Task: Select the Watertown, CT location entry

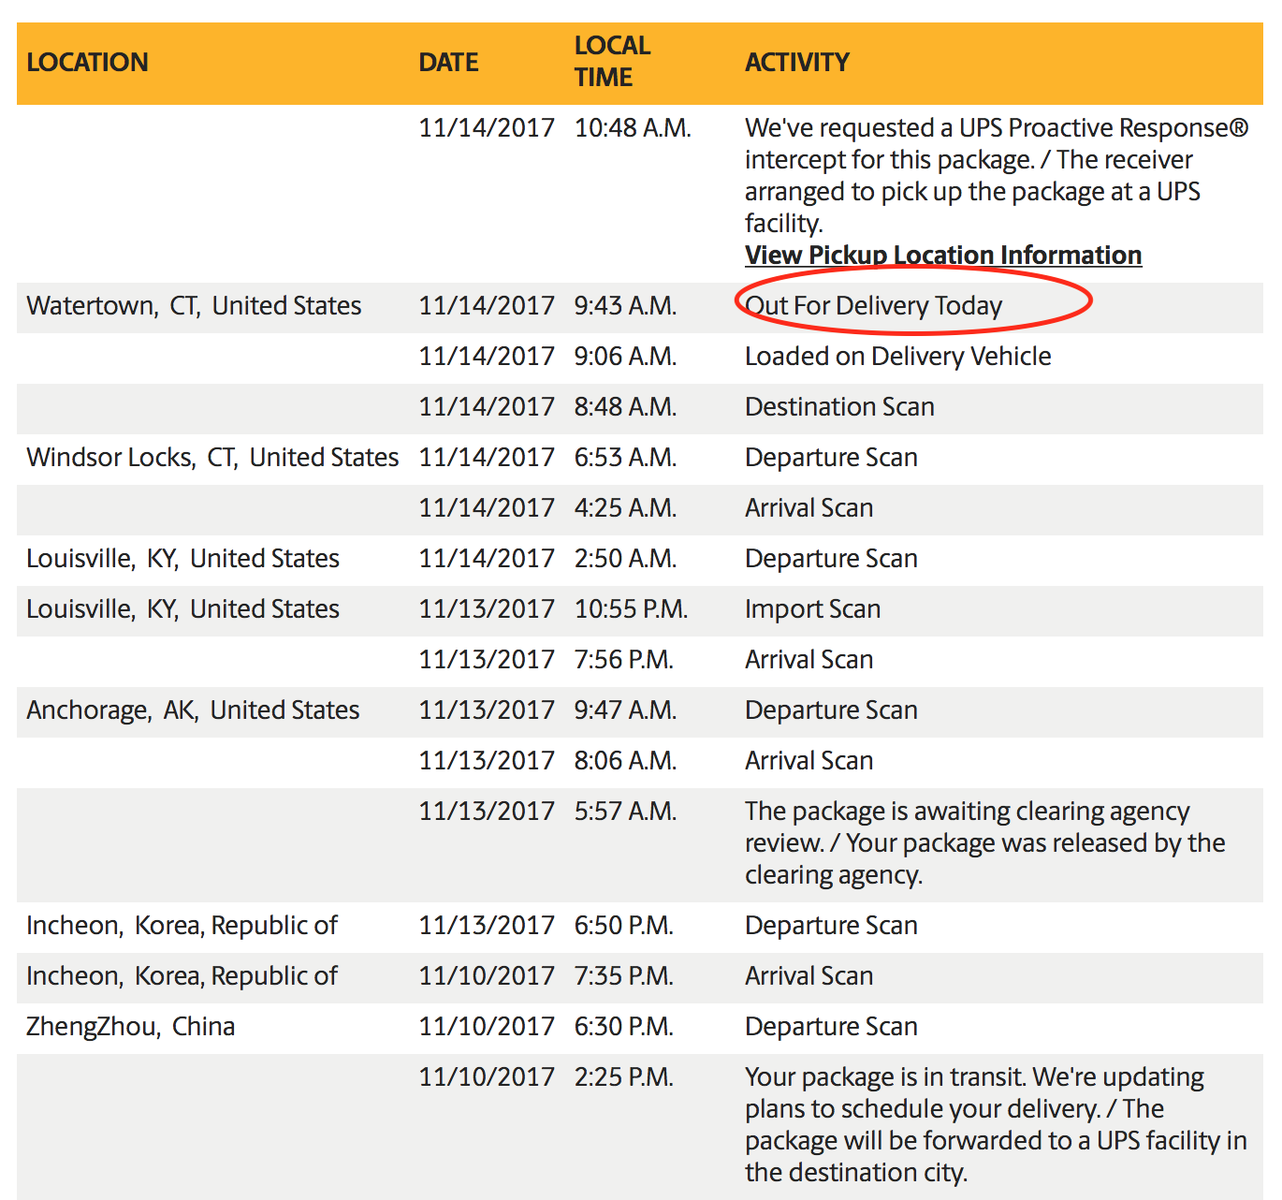Action: (194, 305)
